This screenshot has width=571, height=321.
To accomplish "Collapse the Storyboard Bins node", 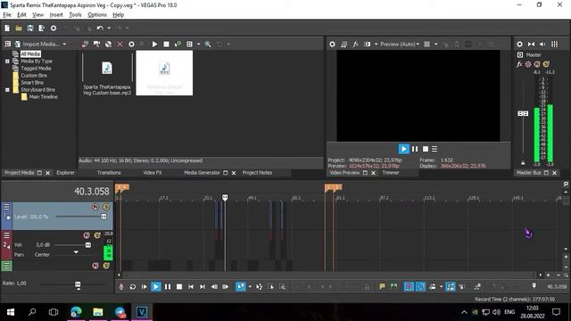I will (x=7, y=89).
